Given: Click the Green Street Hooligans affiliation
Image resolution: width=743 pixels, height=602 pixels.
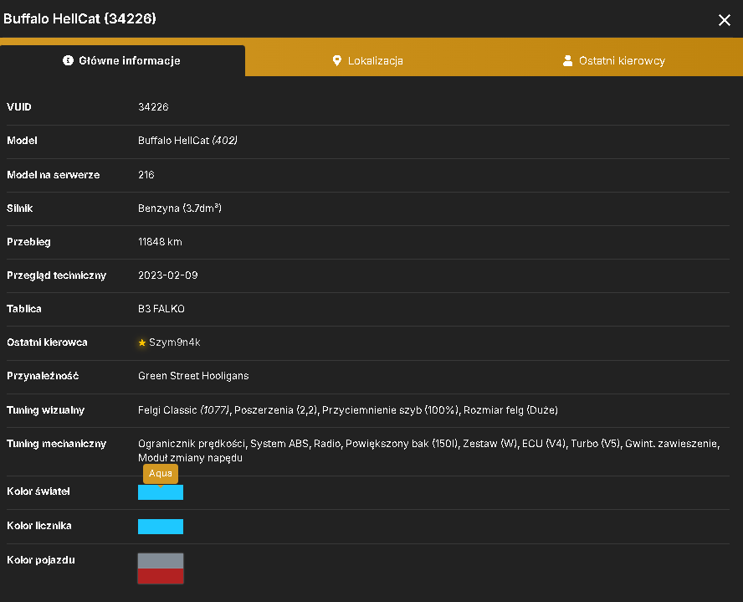Looking at the screenshot, I should 193,376.
